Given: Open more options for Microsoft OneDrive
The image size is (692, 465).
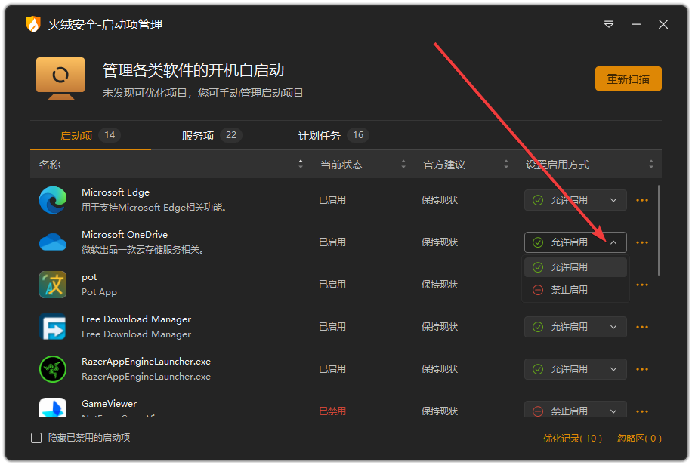Looking at the screenshot, I should coord(642,242).
